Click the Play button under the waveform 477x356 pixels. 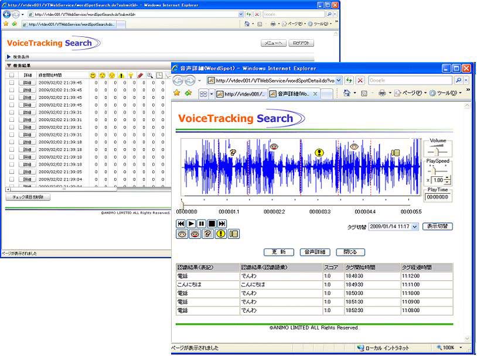(191, 224)
